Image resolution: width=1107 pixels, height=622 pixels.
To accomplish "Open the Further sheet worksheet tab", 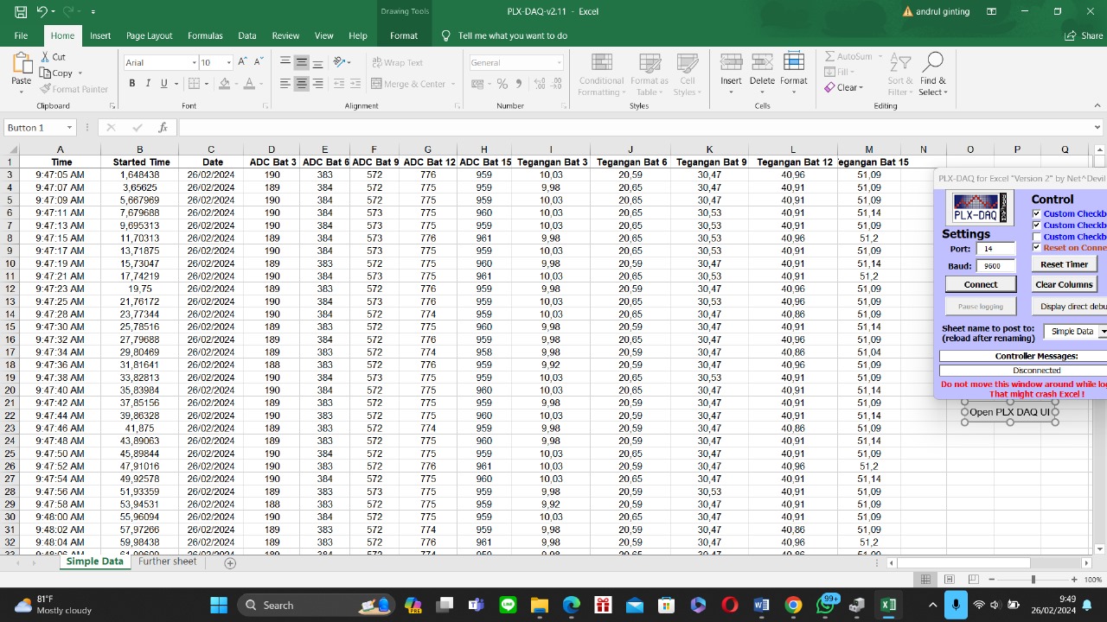I will pyautogui.click(x=167, y=562).
